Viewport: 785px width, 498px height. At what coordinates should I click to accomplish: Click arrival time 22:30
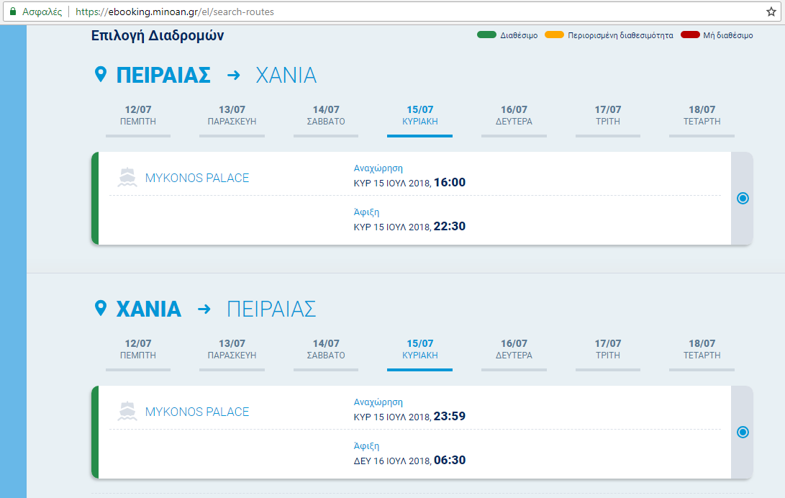(x=450, y=226)
